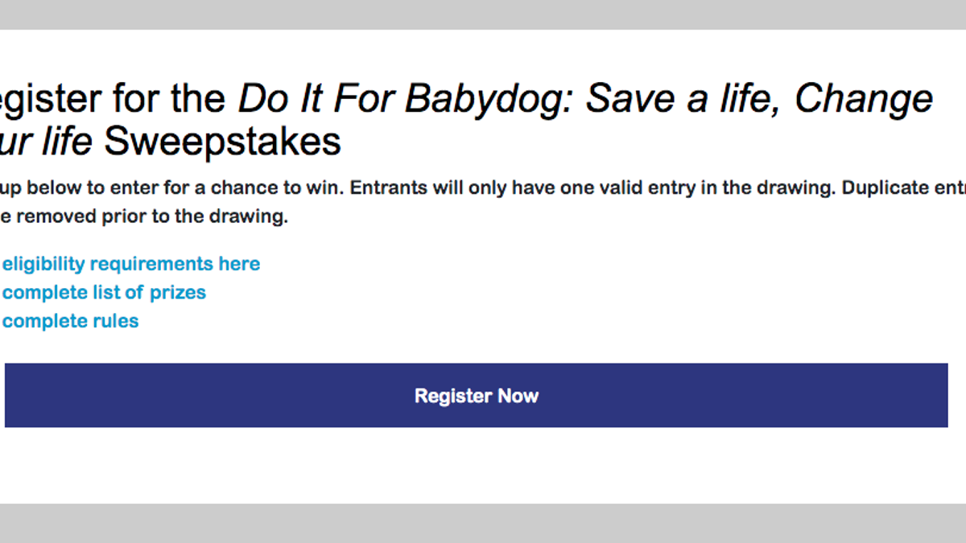Click the word 'here' in the eligibility link
This screenshot has width=966, height=543.
(x=237, y=264)
